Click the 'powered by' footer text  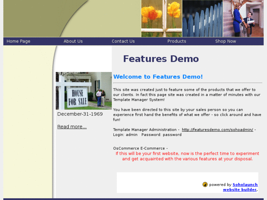[220, 185]
